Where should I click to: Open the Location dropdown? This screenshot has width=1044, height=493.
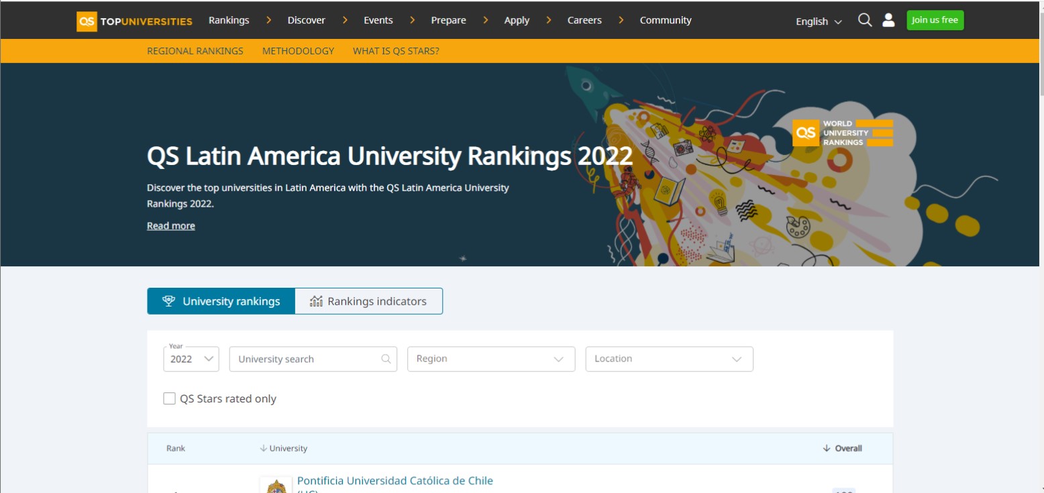[x=670, y=359]
